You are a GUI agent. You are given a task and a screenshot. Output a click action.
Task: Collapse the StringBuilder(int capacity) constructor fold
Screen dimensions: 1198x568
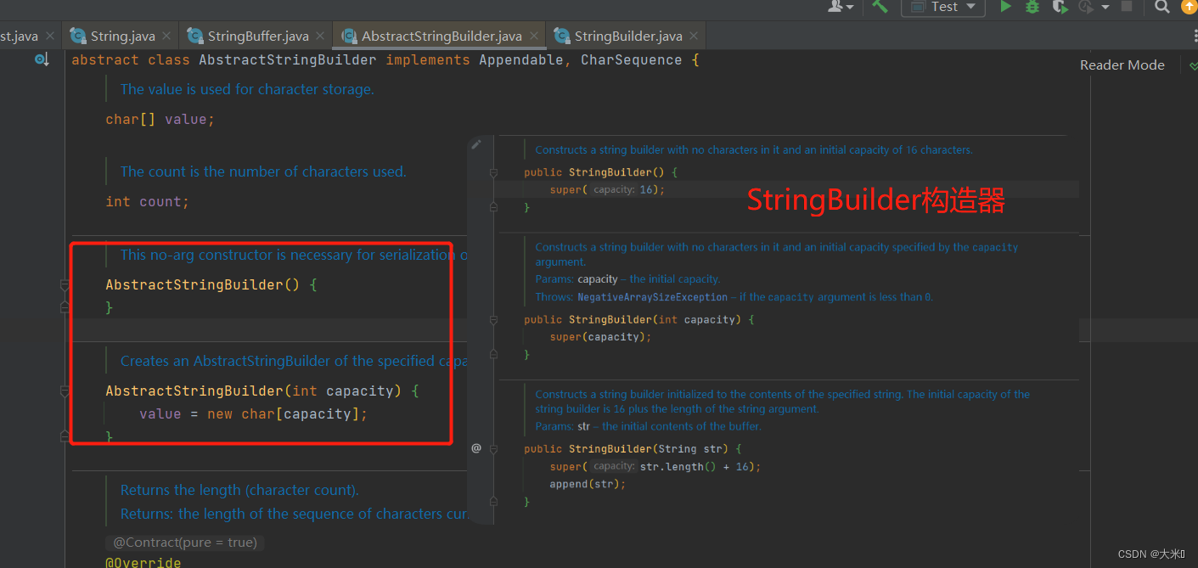pos(493,320)
